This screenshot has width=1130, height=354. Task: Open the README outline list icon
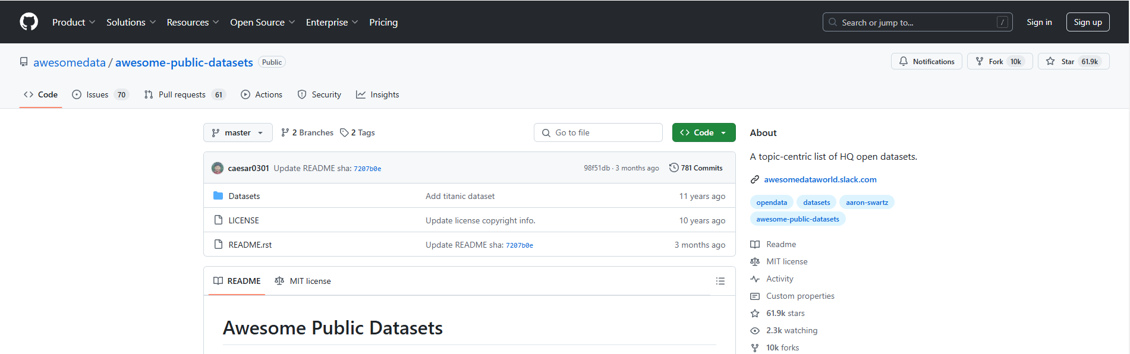[x=720, y=281]
